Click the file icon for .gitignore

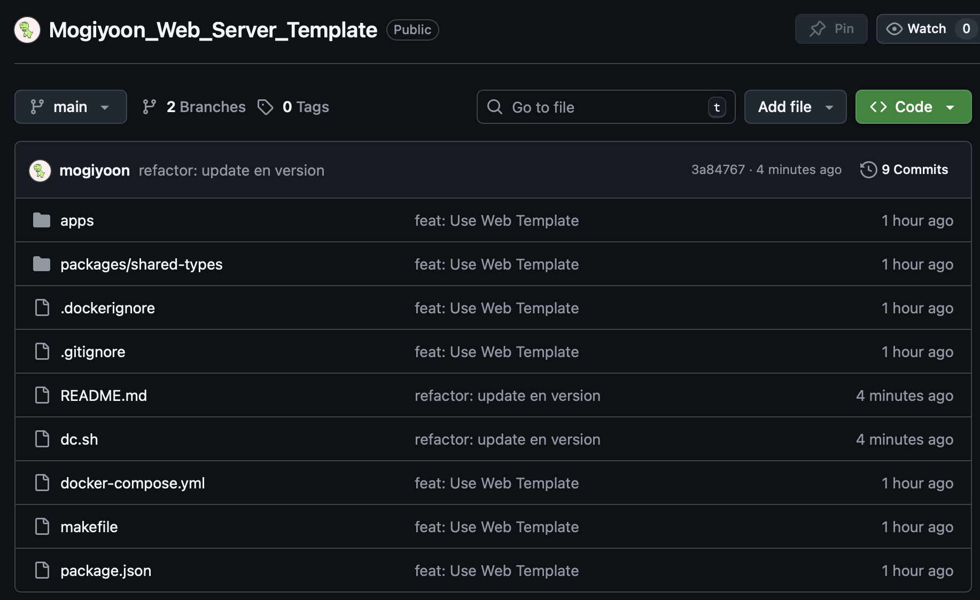(x=42, y=352)
